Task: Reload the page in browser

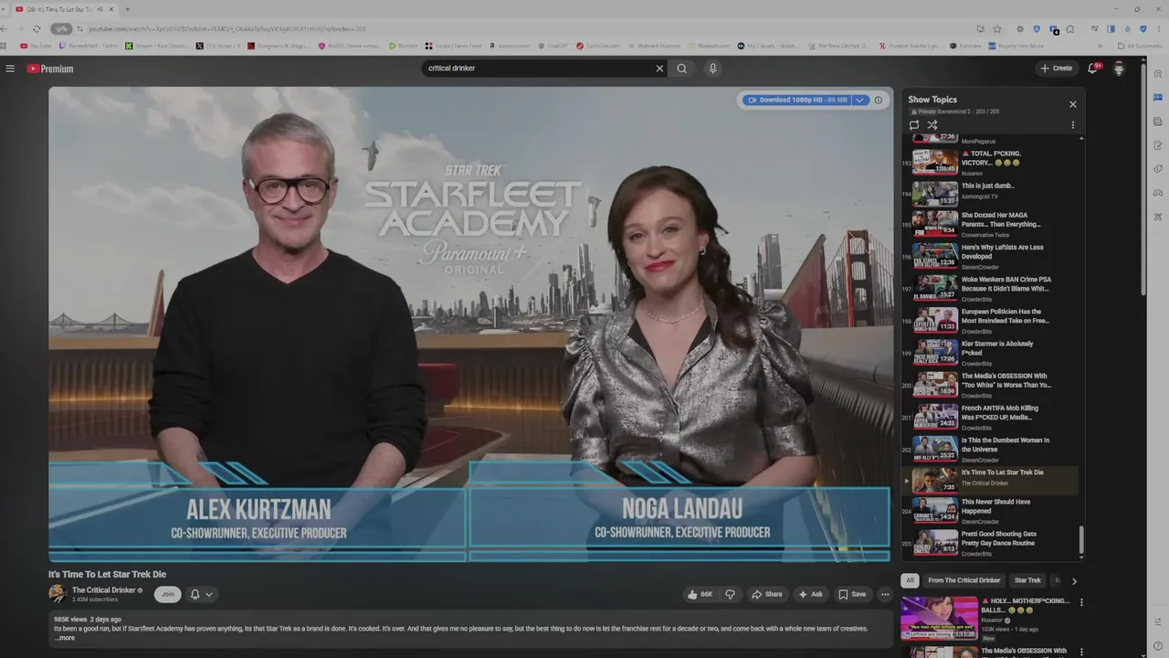Action: [37, 29]
